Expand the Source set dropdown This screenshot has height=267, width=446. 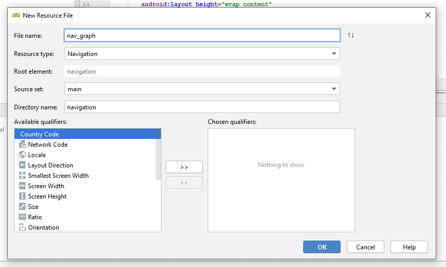coord(202,89)
